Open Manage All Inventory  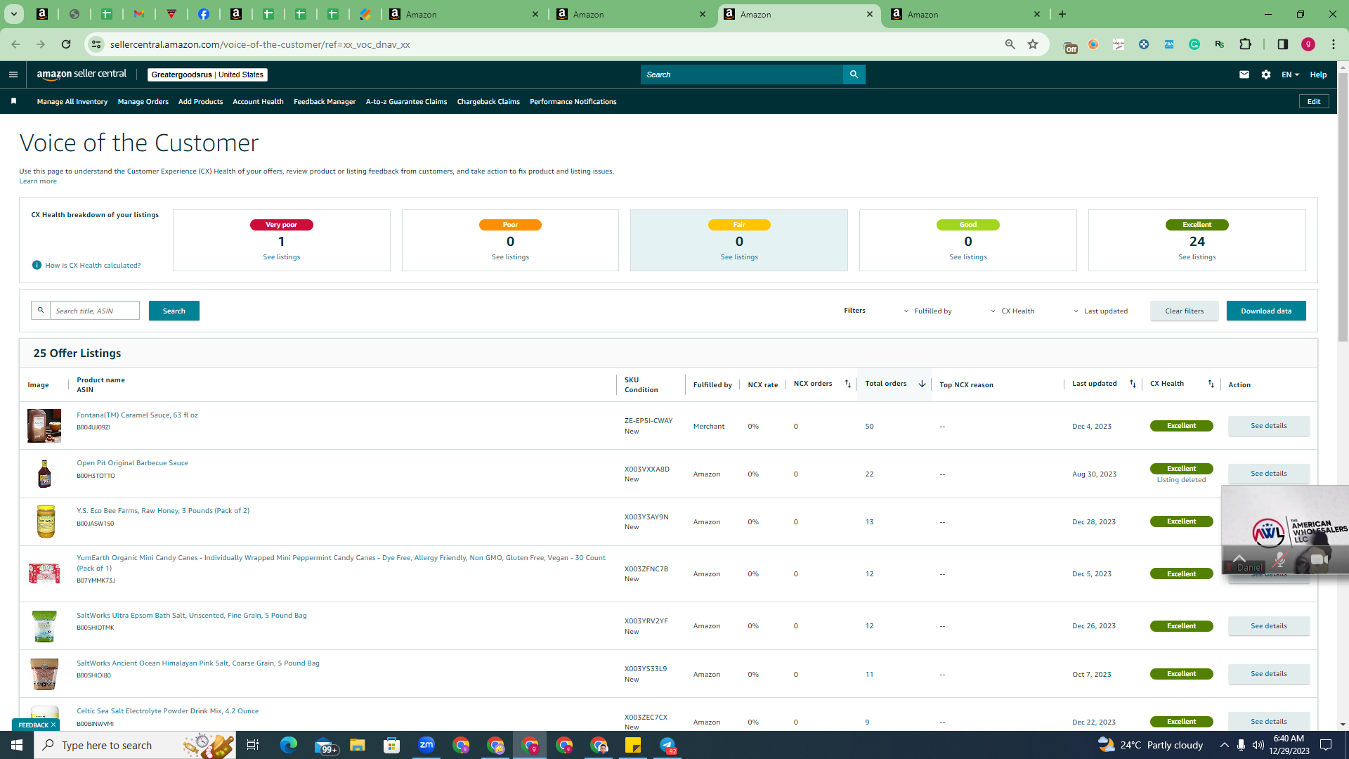coord(72,101)
